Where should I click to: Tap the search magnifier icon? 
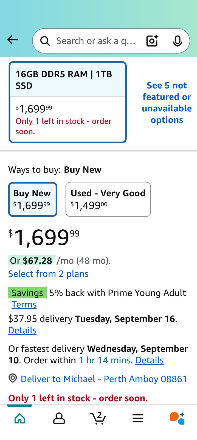45,41
